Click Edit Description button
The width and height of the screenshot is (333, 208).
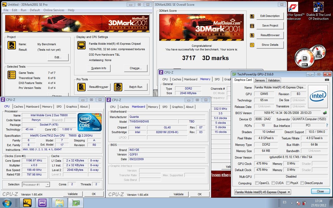click(270, 16)
